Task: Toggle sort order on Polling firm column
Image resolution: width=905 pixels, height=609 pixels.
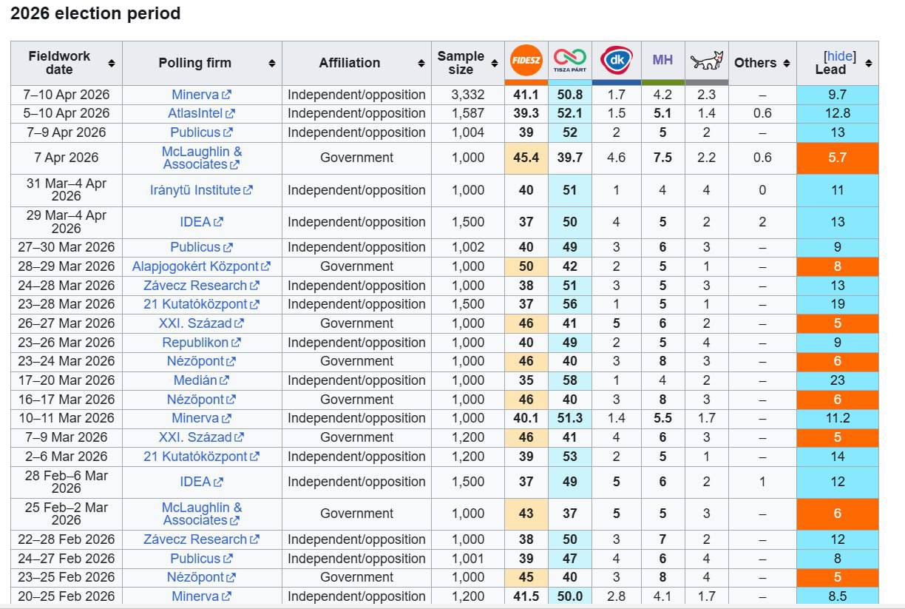Action: 272,64
